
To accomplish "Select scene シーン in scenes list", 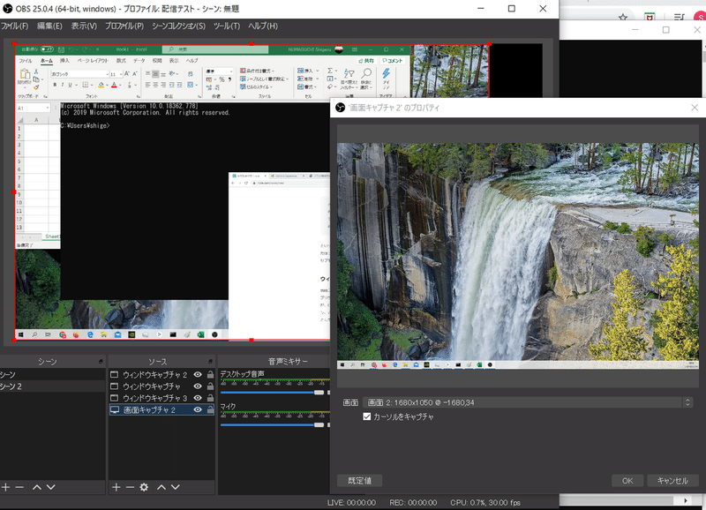I will point(52,374).
